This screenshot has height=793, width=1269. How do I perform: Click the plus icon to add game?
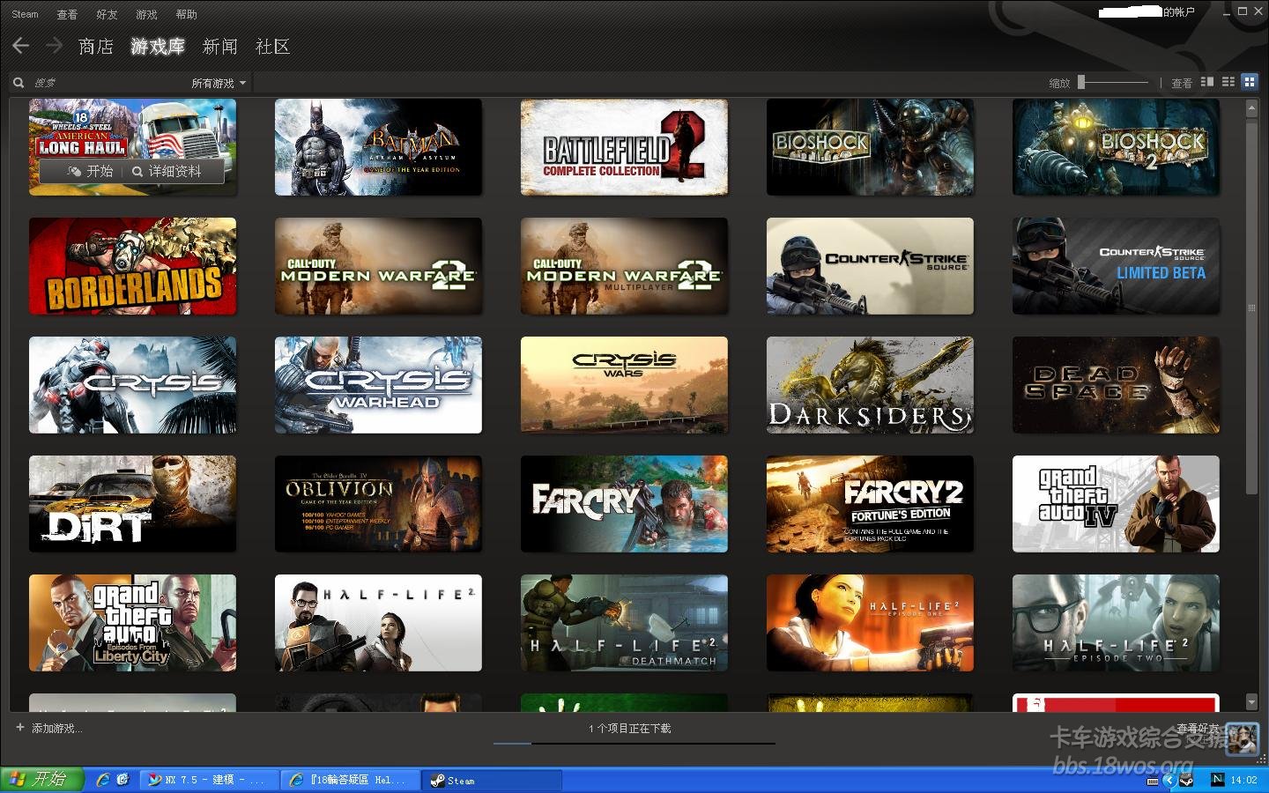tap(20, 728)
